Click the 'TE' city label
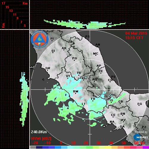 (101, 71)
